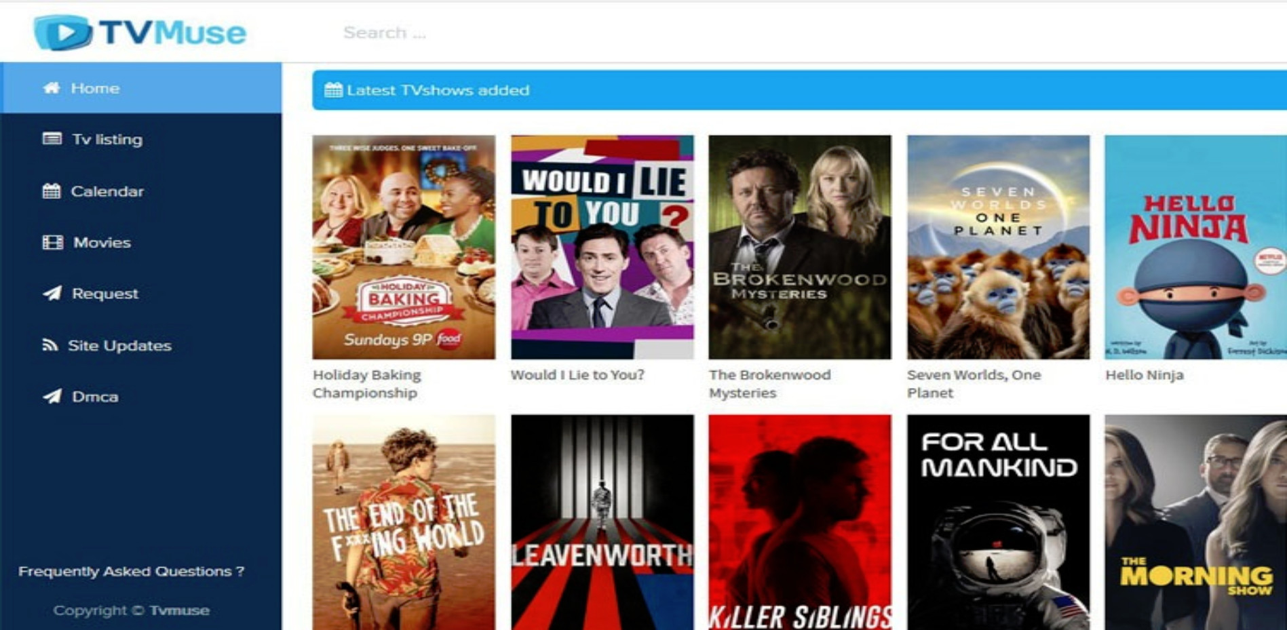Click the Movies film strip icon
This screenshot has height=630, width=1287.
tap(52, 242)
